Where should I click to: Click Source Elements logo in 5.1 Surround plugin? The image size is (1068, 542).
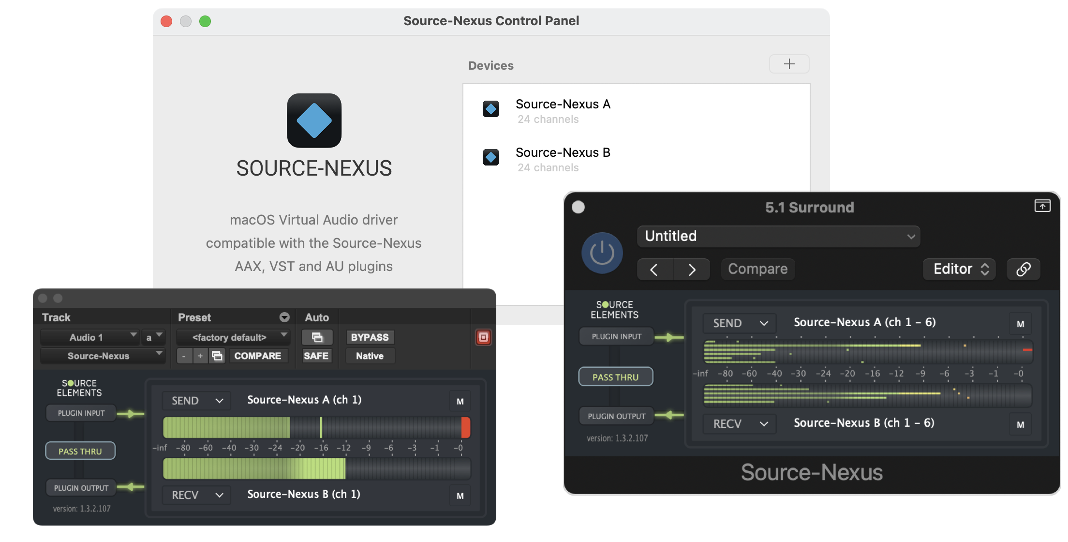tap(614, 310)
